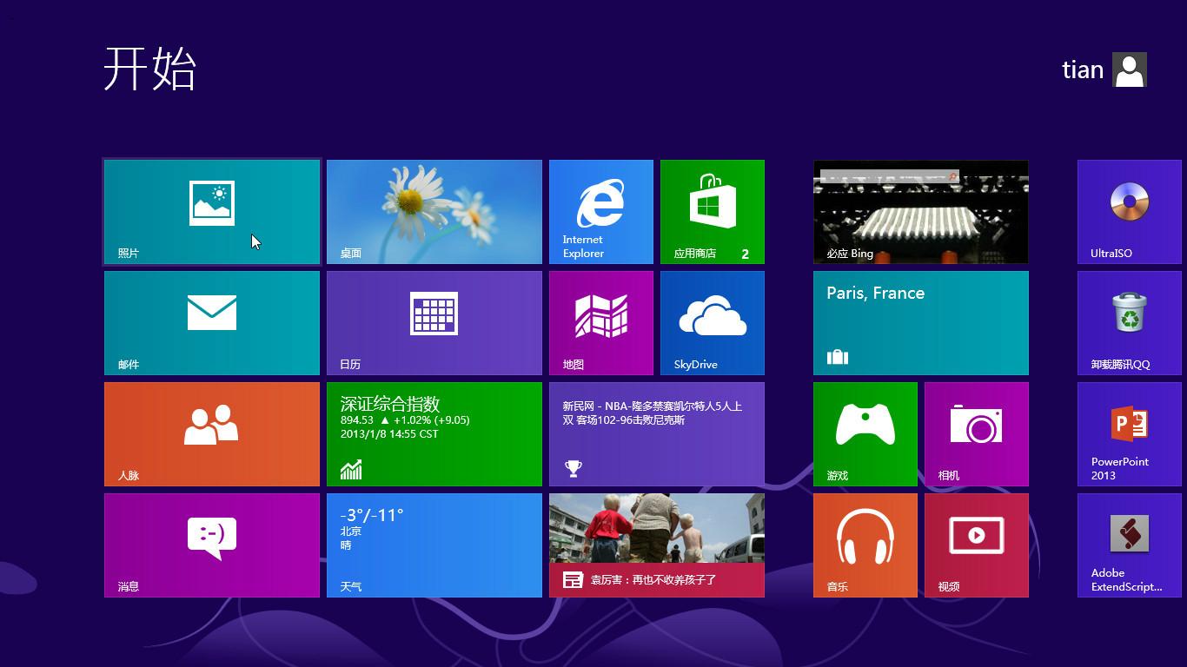
Task: Open the 游戏 (Games) tile
Action: 865,433
